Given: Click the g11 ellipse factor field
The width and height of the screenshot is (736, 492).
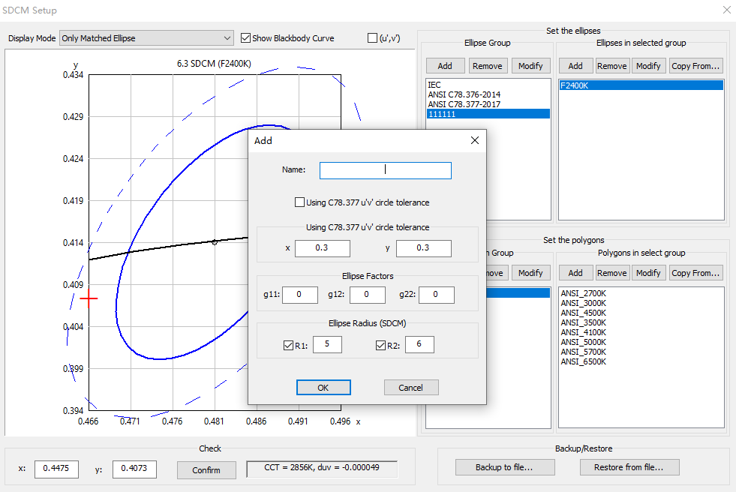Looking at the screenshot, I should pyautogui.click(x=299, y=295).
